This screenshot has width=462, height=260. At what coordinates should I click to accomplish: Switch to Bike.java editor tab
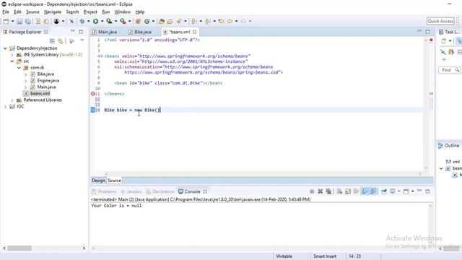(140, 32)
